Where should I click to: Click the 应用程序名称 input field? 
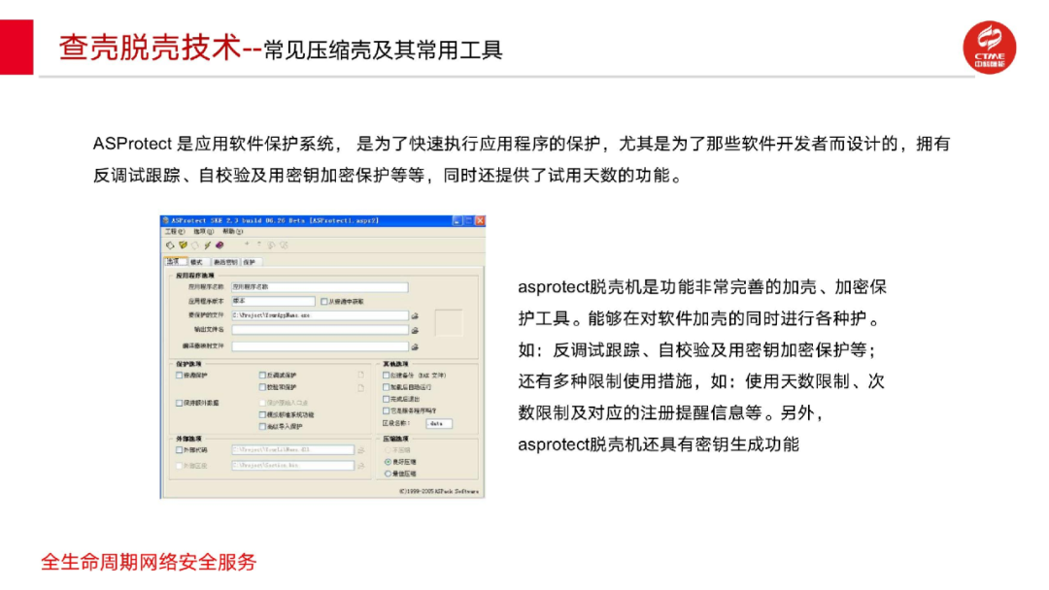pos(320,287)
